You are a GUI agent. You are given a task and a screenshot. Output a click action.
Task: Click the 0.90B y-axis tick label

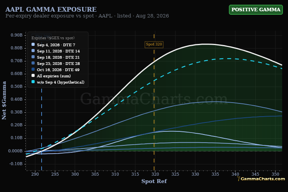[x=16, y=35]
